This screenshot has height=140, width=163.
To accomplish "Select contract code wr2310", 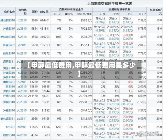I will pyautogui.click(x=22, y=135).
